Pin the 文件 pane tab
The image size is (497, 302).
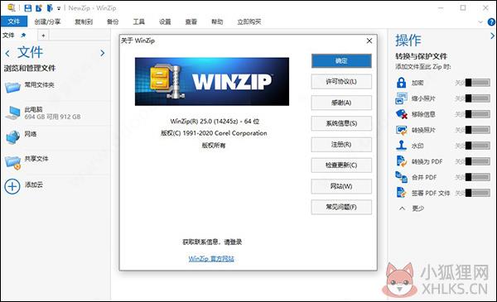(23, 35)
